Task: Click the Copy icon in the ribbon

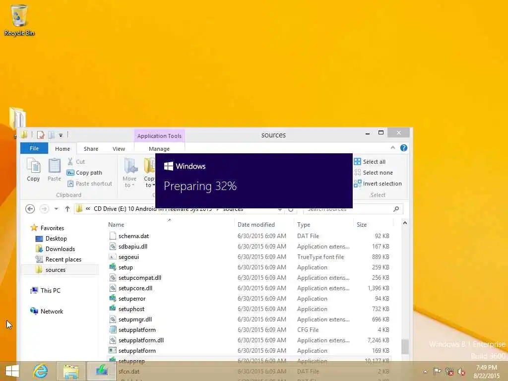Action: click(x=33, y=170)
